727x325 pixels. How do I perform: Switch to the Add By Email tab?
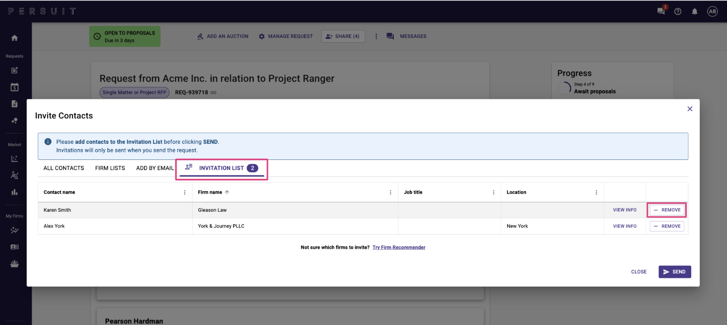[155, 168]
